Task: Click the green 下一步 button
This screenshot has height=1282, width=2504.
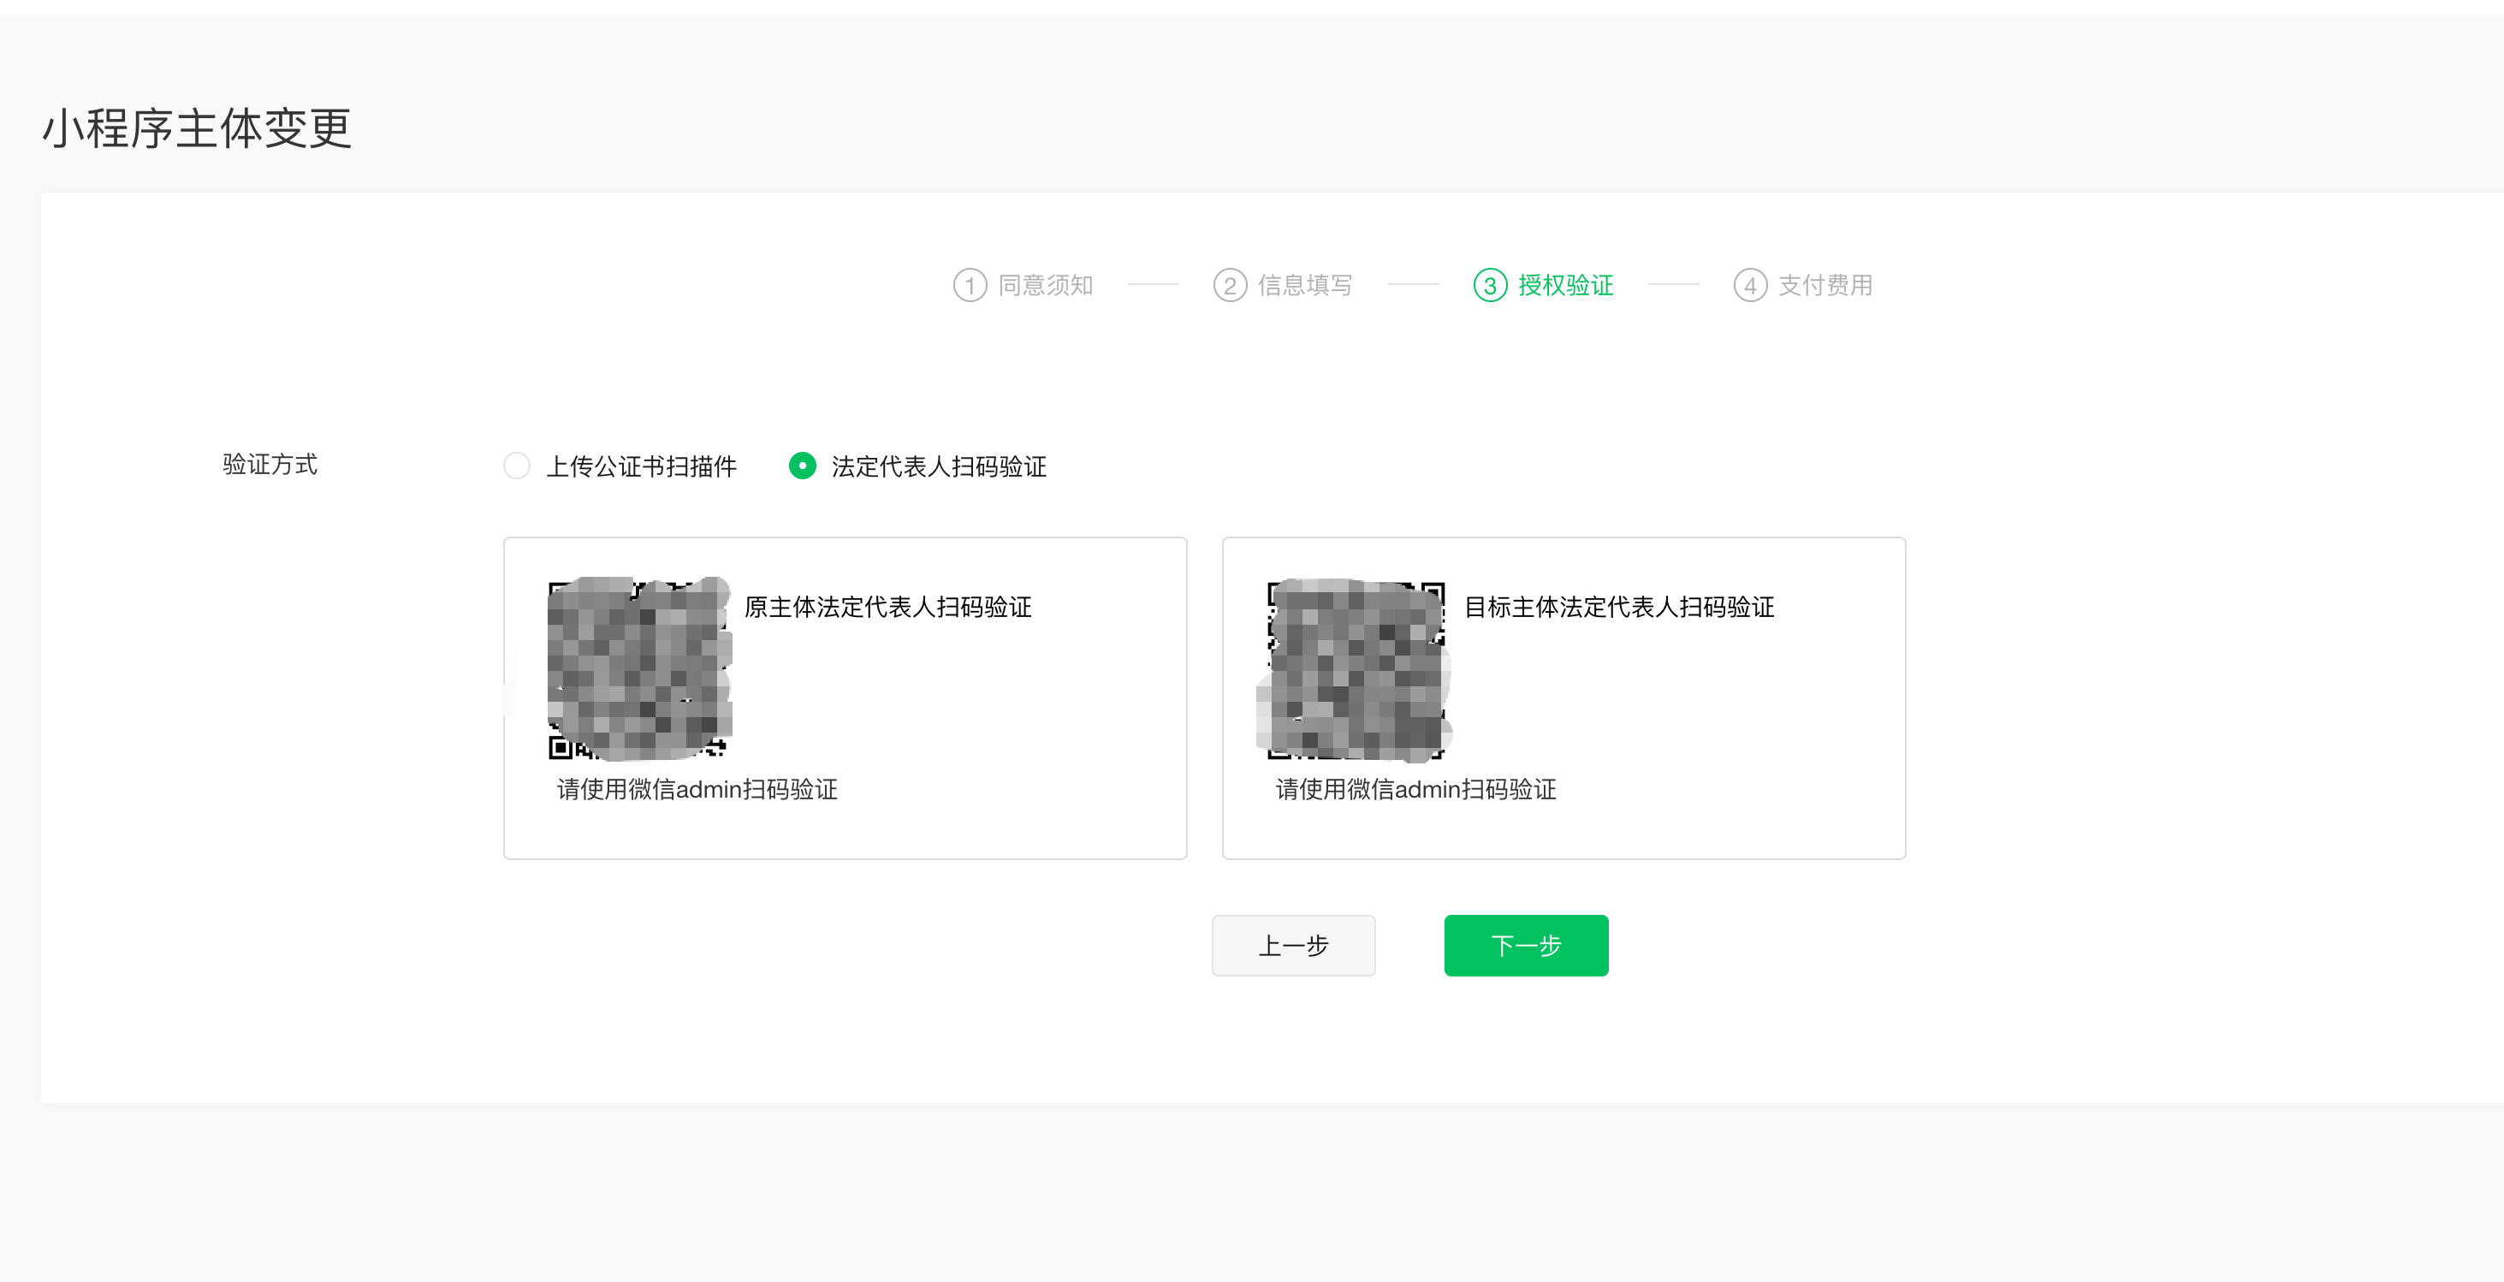Action: (x=1526, y=945)
